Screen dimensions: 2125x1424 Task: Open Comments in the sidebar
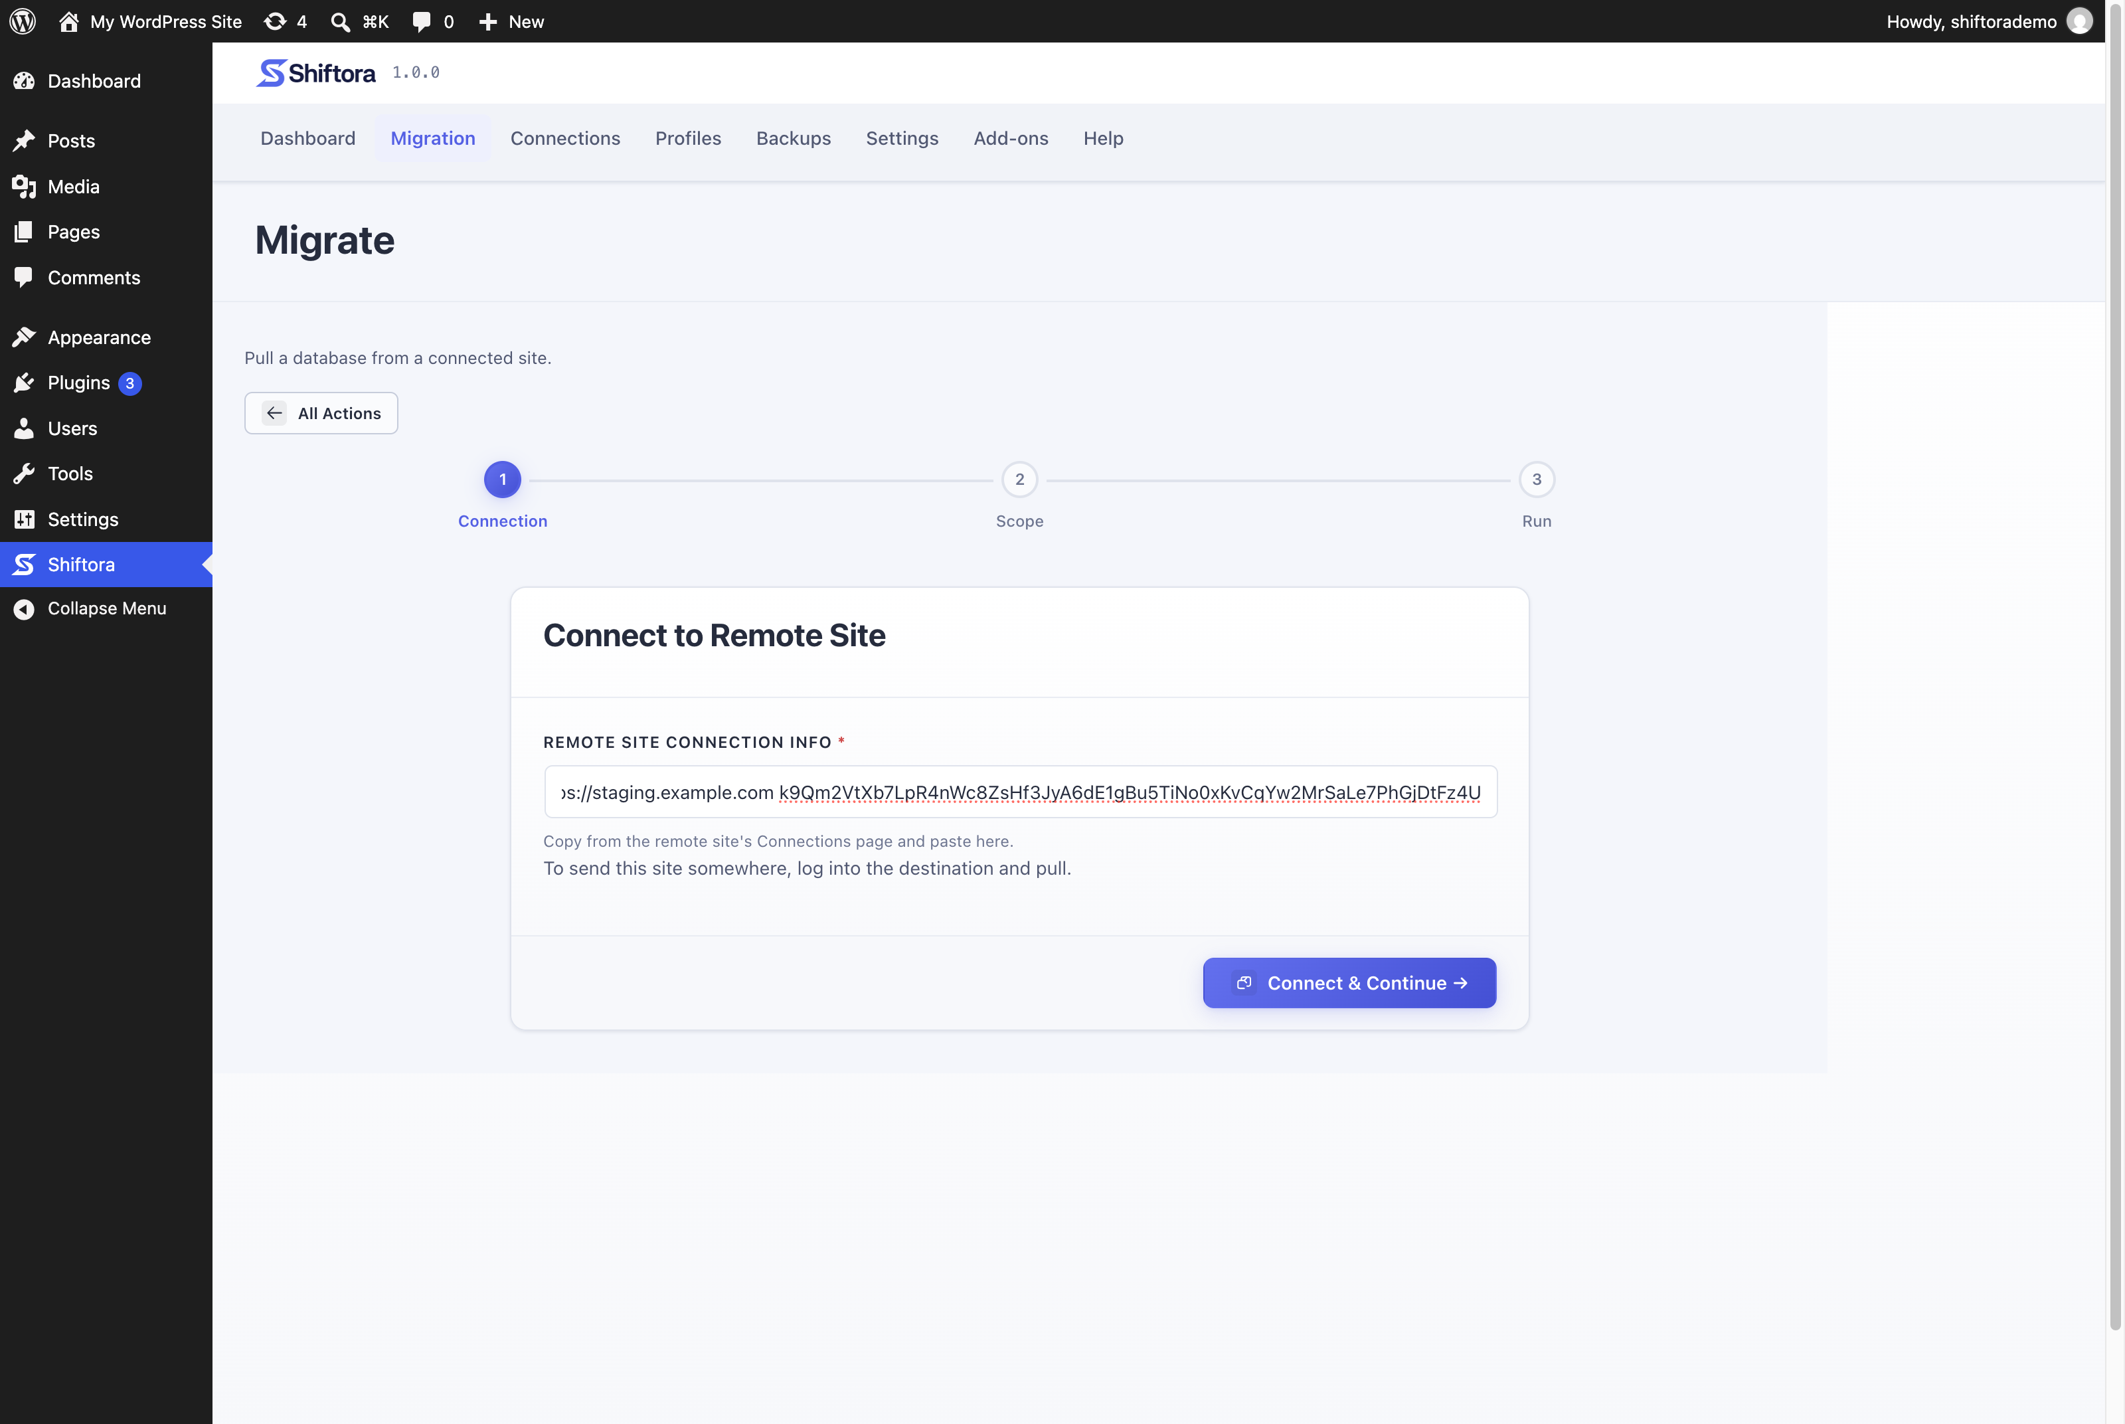pyautogui.click(x=106, y=277)
